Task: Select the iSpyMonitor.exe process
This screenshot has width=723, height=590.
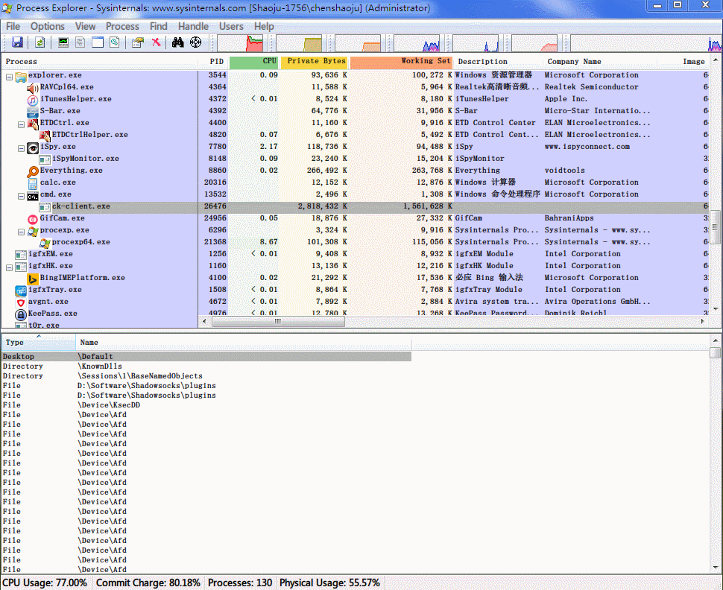Action: [85, 159]
